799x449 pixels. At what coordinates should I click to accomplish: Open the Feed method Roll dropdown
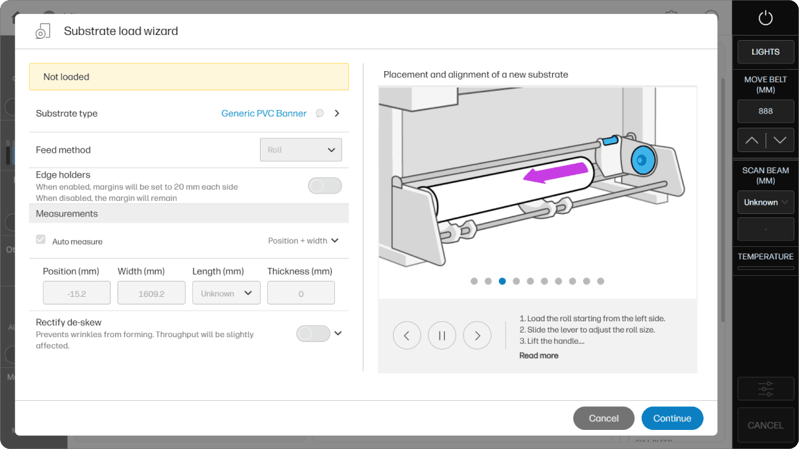click(301, 149)
